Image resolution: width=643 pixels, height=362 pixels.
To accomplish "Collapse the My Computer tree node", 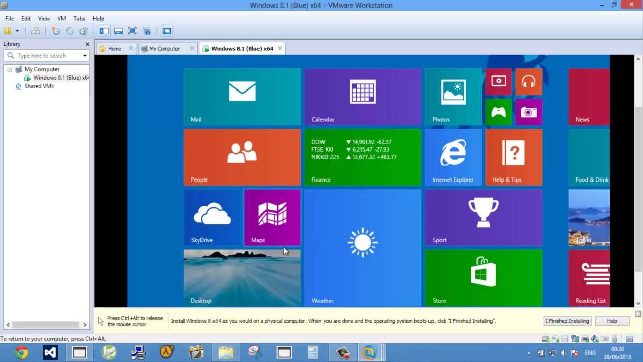I will [10, 70].
